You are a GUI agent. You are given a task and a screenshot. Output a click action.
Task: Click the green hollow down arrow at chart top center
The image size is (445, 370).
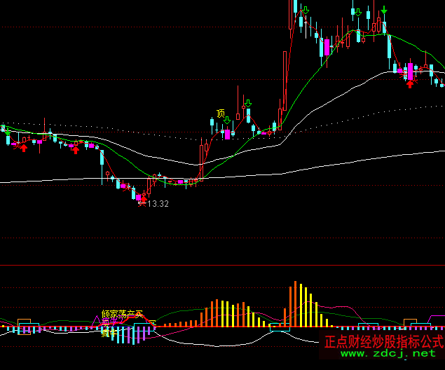click(306, 10)
